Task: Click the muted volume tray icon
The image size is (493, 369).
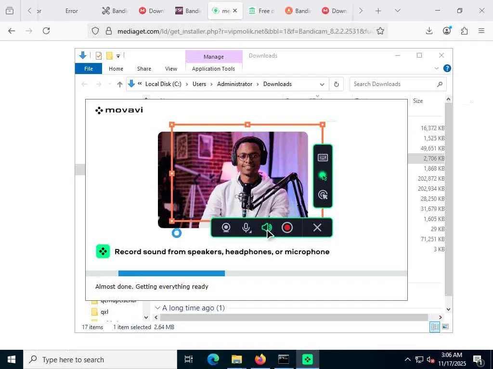Action: [x=430, y=359]
